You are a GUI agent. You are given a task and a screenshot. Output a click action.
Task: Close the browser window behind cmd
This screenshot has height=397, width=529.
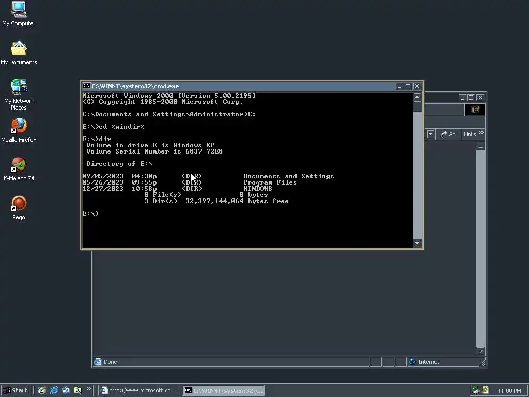point(480,98)
